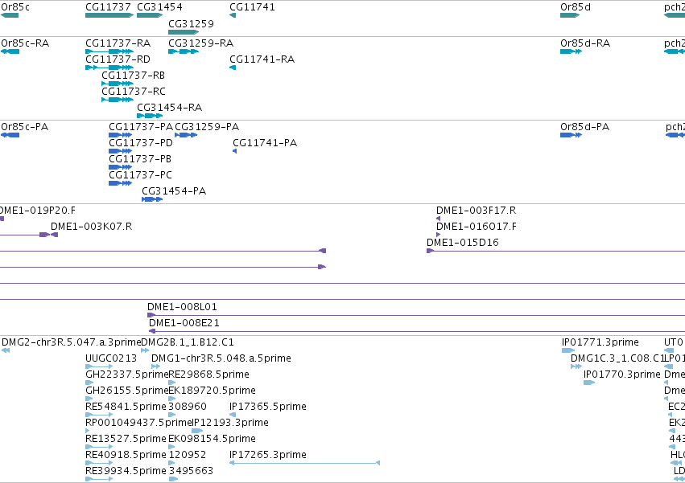Click the DME1-003K07.R feature label
Image resolution: width=685 pixels, height=483 pixels.
click(x=91, y=227)
